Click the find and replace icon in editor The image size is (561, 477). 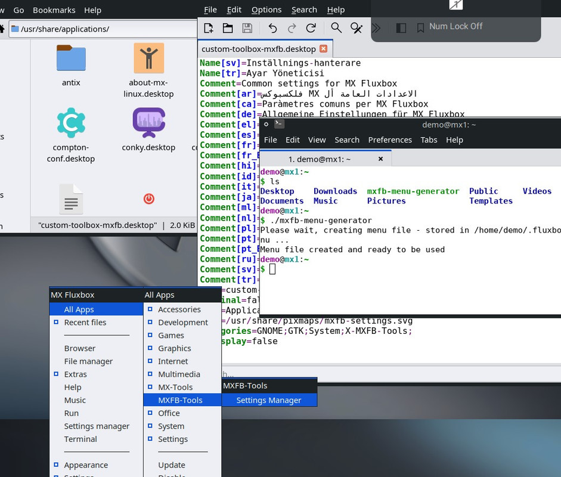pyautogui.click(x=357, y=28)
